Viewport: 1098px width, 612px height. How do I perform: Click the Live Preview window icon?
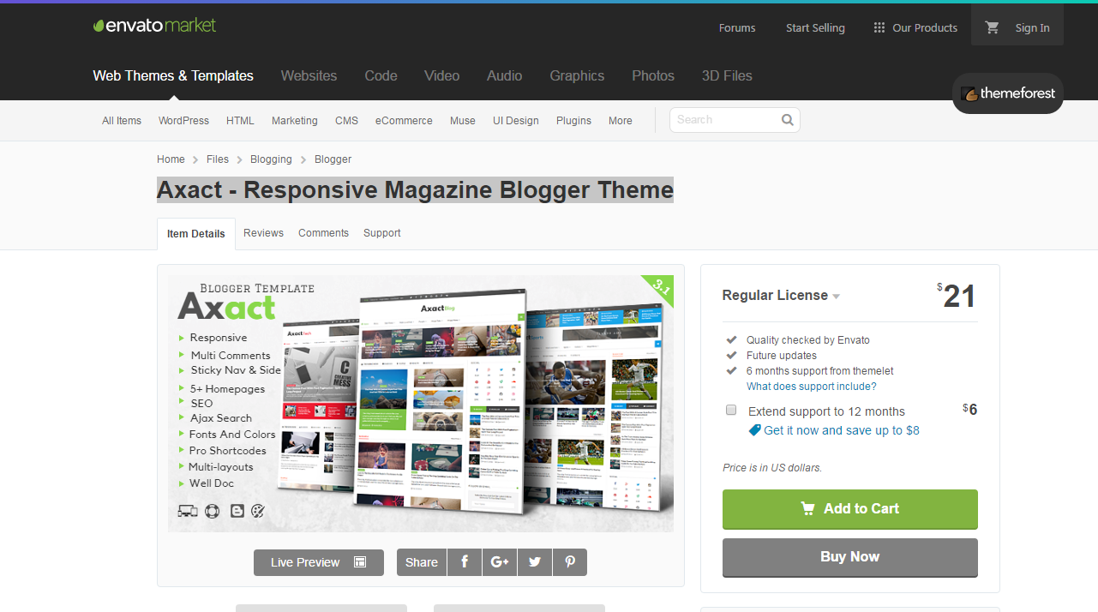click(360, 562)
